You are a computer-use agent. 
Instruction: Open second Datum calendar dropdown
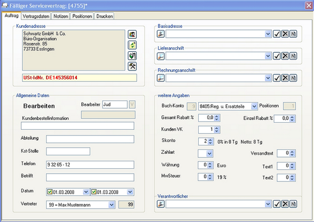pos(130,192)
